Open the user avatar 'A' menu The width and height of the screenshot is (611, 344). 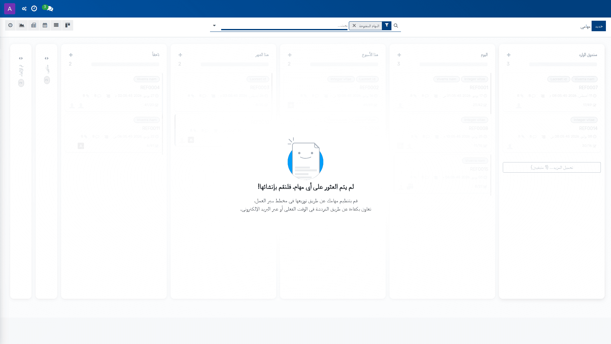click(x=10, y=9)
